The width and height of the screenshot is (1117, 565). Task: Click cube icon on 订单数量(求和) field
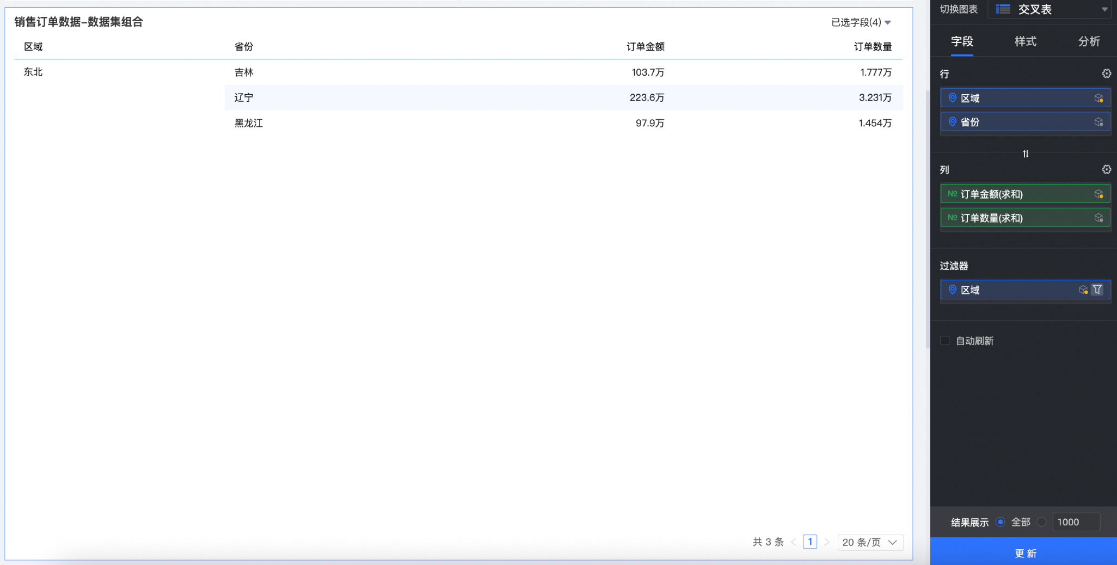click(1098, 218)
